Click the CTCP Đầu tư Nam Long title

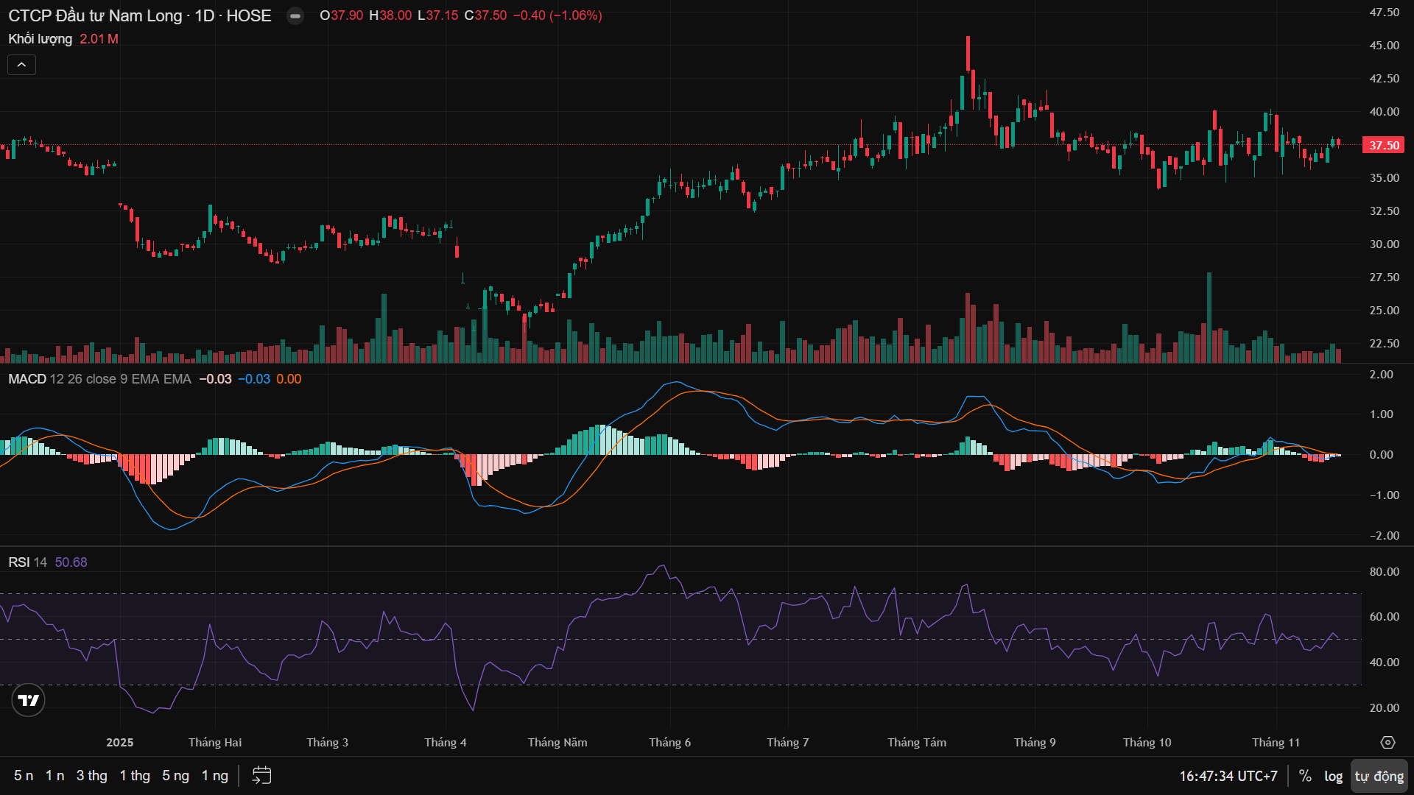tap(95, 15)
